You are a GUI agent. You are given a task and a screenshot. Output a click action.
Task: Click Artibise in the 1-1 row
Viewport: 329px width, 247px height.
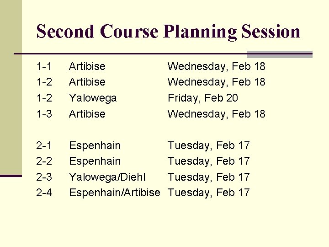point(87,66)
